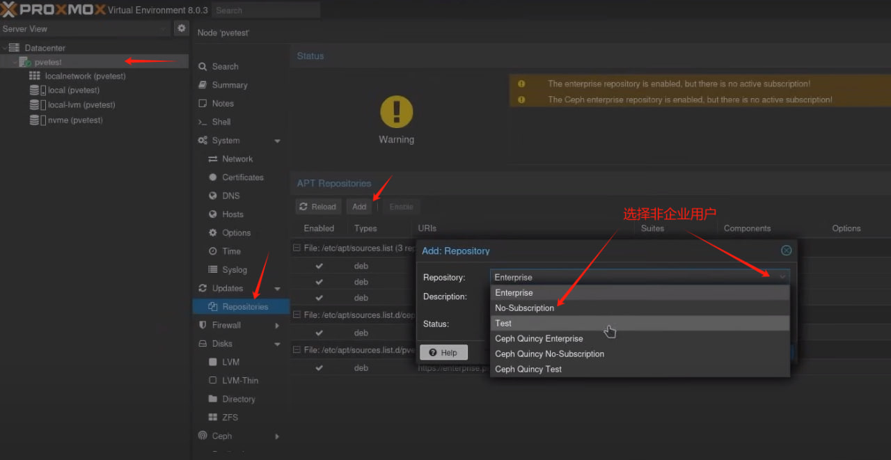The image size is (891, 460).
Task: Choose No-Subscription from the repository list
Action: tap(524, 308)
